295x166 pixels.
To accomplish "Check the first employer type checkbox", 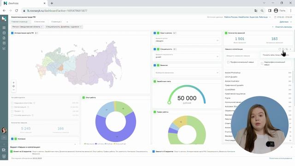I will (x=12, y=103).
